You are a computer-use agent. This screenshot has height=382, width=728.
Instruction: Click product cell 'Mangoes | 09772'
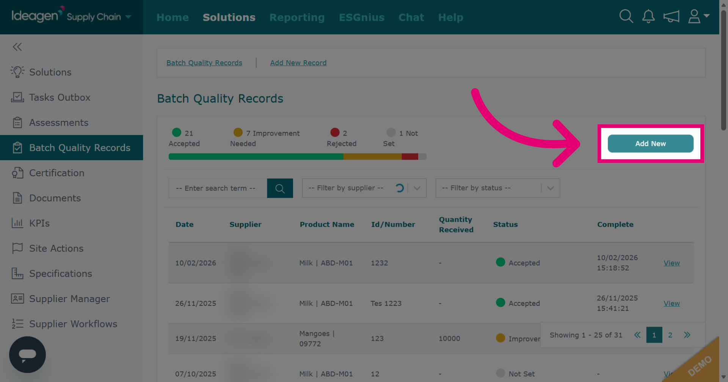317,338
